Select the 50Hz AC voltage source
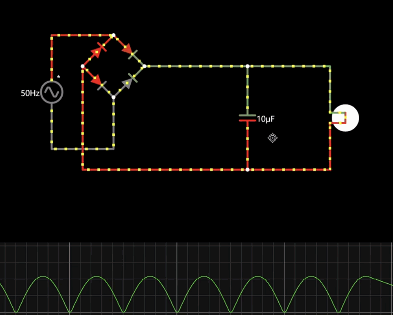The height and width of the screenshot is (315, 393). (x=52, y=92)
